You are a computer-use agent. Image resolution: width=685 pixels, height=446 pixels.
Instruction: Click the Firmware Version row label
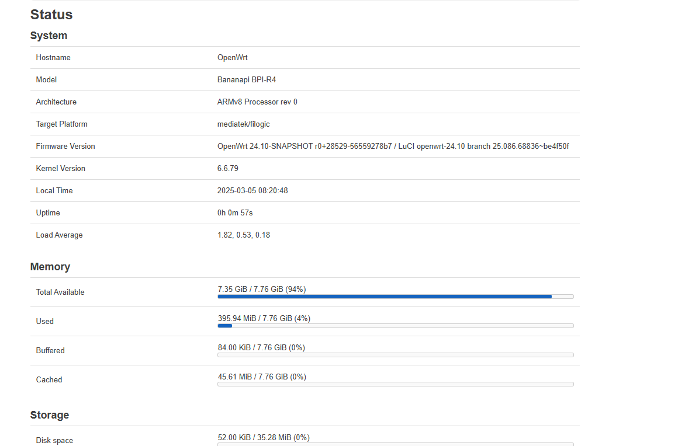click(65, 147)
